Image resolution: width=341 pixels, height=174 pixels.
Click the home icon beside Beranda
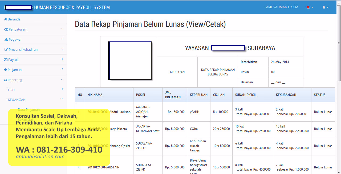5,19
